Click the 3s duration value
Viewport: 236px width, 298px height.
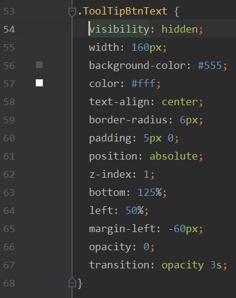(216, 265)
